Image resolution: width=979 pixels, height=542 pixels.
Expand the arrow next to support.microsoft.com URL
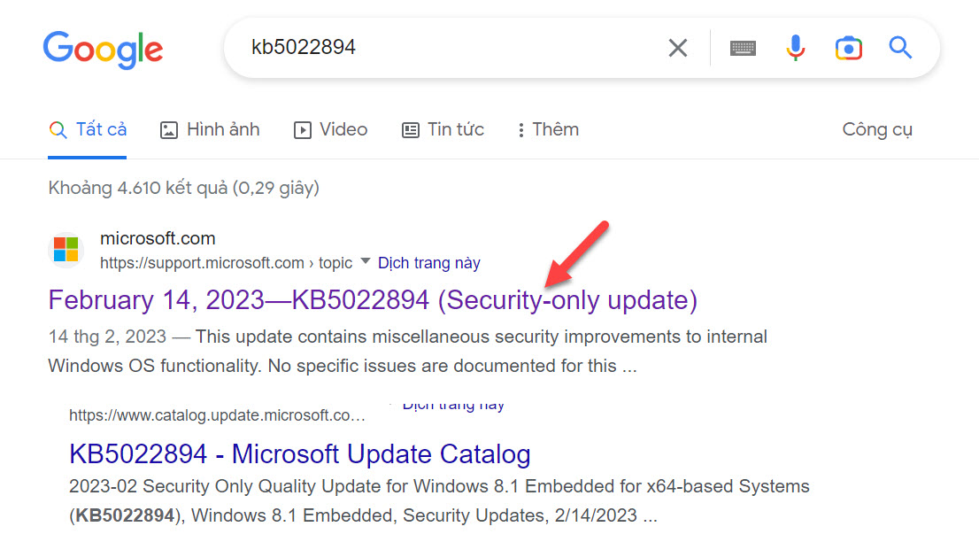pyautogui.click(x=365, y=263)
